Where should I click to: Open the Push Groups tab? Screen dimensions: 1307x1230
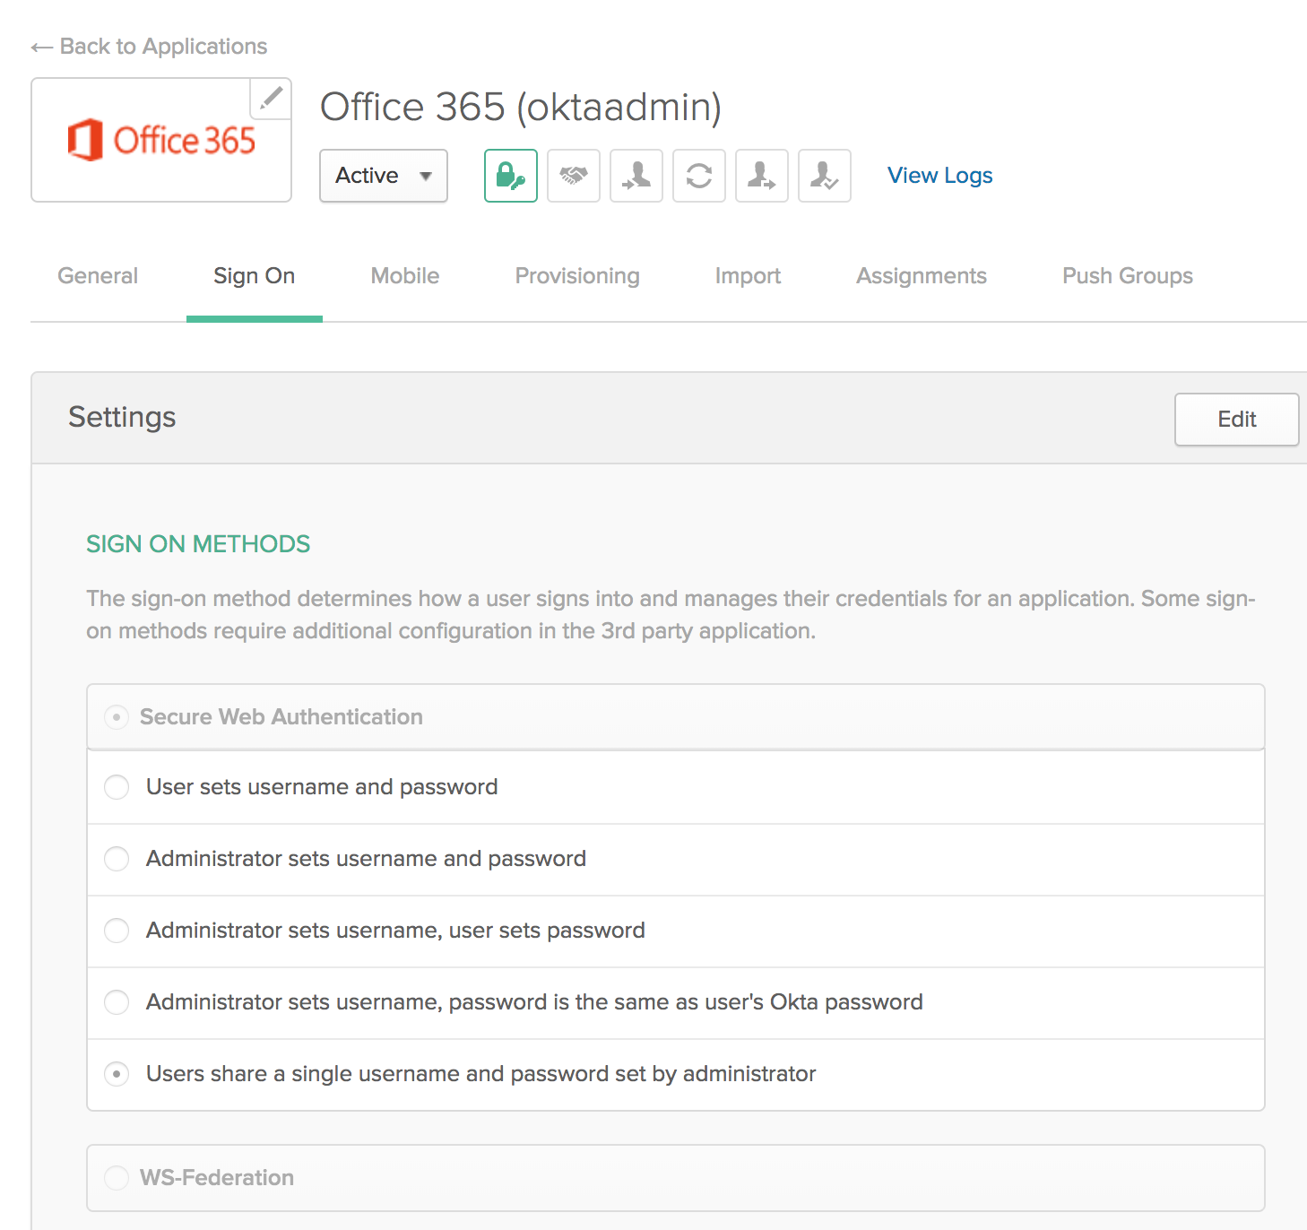coord(1128,276)
